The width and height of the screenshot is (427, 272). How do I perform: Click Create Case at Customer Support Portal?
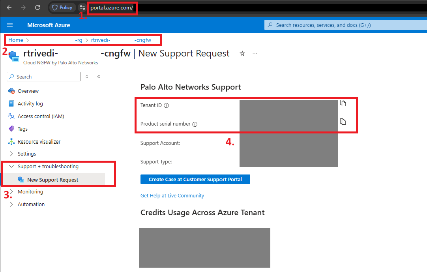[x=195, y=179]
